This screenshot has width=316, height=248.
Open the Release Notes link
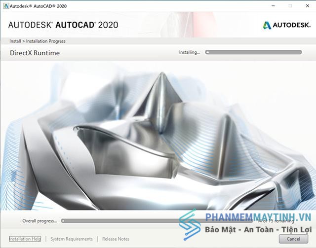(116, 239)
